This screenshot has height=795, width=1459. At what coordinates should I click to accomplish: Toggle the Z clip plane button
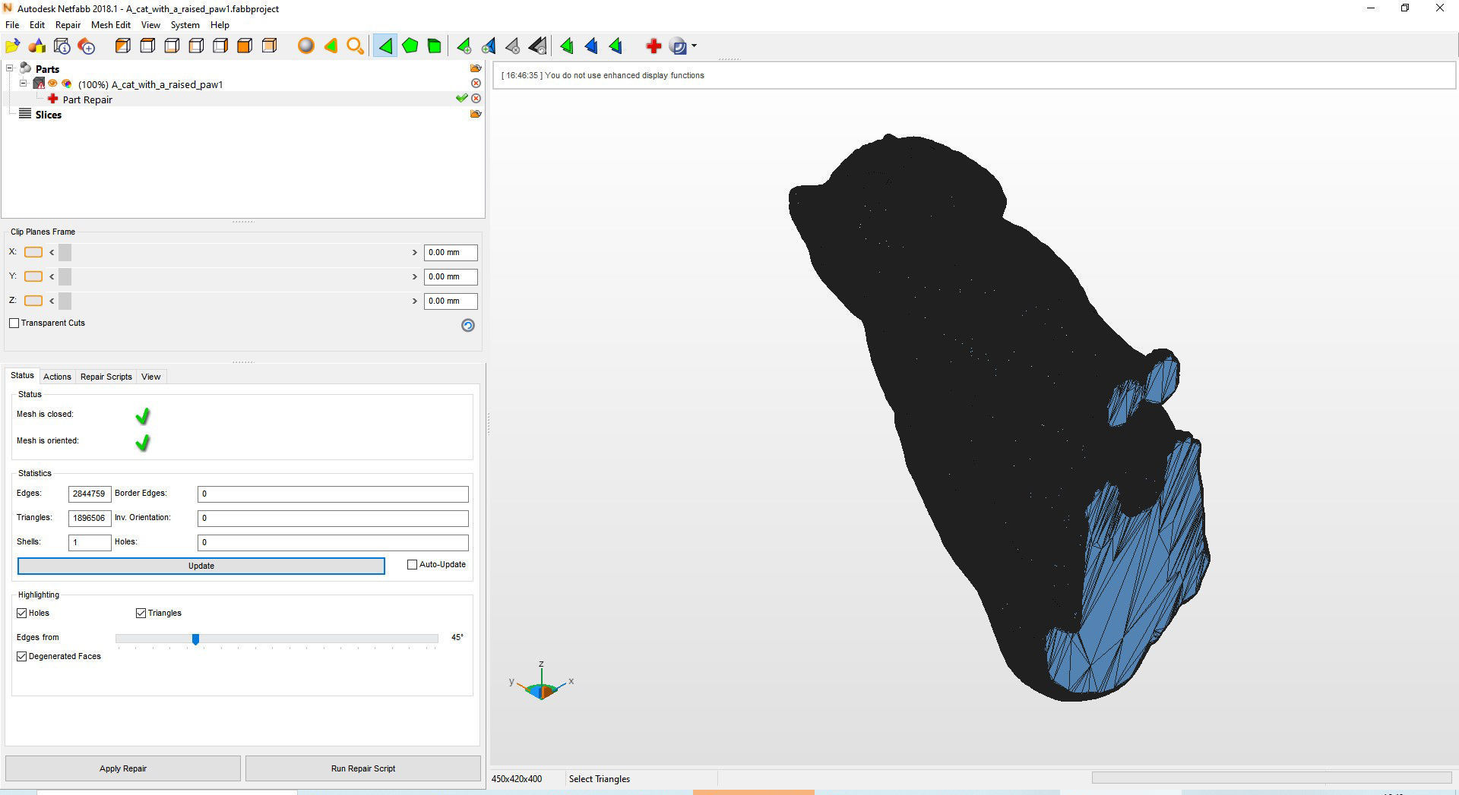pos(33,301)
